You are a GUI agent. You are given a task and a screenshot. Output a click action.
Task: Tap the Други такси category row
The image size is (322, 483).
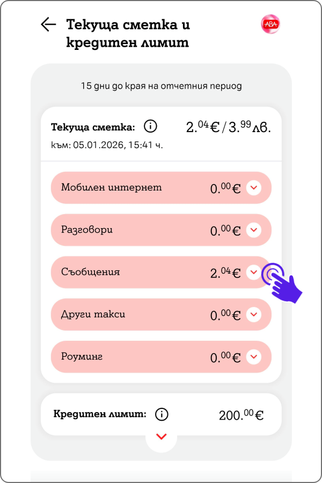pos(134,314)
